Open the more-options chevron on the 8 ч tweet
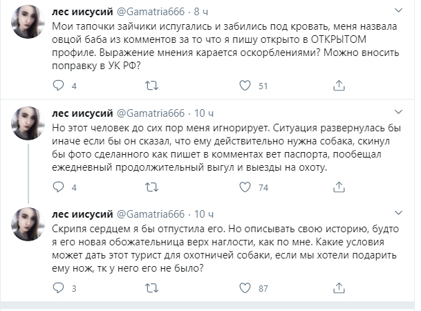421x311 pixels. (398, 12)
